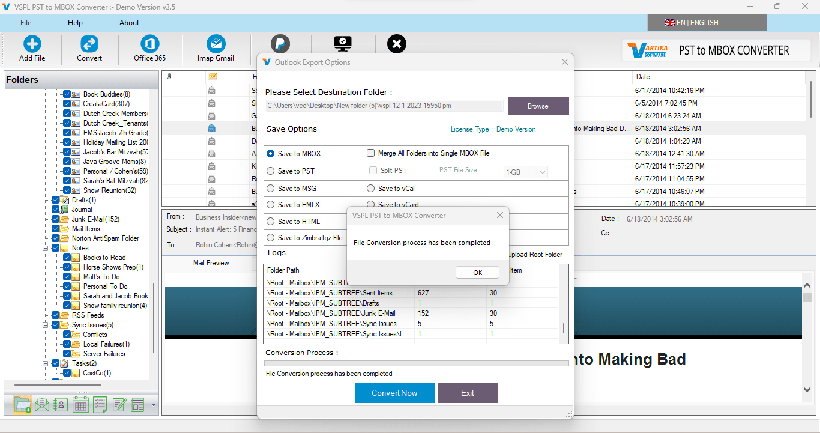Image resolution: width=820 pixels, height=433 pixels.
Task: Open the About menu
Action: 129,23
